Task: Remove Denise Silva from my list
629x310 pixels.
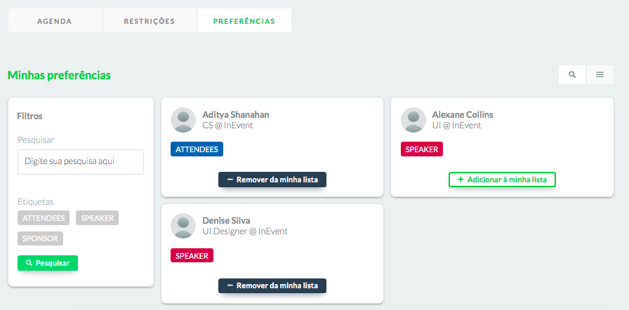Action: point(272,286)
